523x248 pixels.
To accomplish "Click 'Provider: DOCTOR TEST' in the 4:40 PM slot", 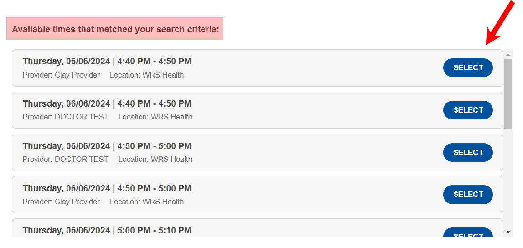I will [x=65, y=117].
